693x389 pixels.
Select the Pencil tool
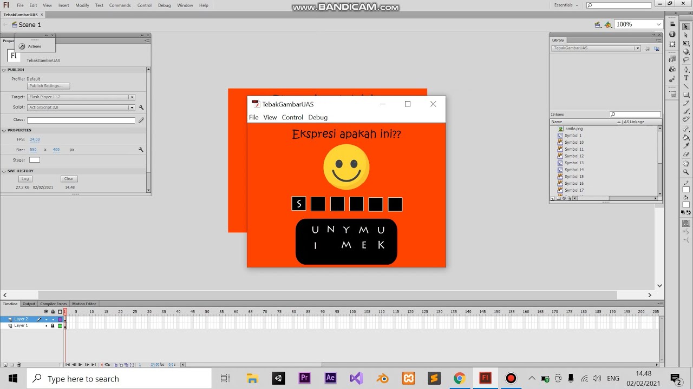click(x=686, y=103)
